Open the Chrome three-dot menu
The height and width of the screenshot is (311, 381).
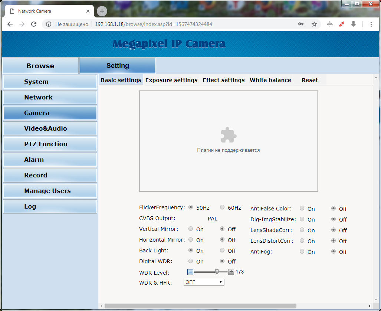(371, 24)
